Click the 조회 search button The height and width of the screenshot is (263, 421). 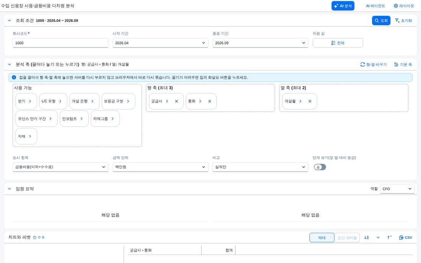pos(381,21)
